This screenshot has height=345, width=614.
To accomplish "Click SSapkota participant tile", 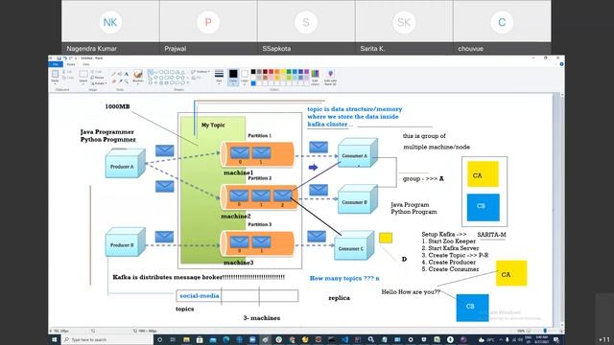I will tap(306, 27).
